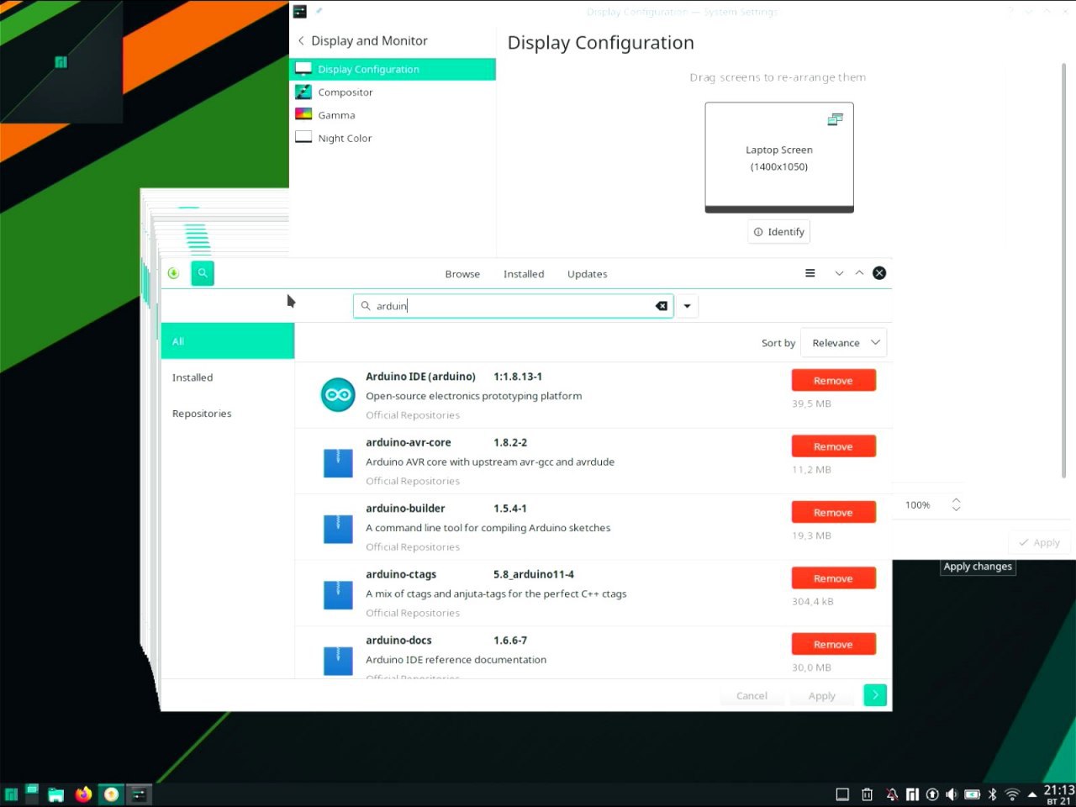This screenshot has height=807, width=1076.
Task: Select the Laptop Screen thumbnail
Action: point(779,157)
